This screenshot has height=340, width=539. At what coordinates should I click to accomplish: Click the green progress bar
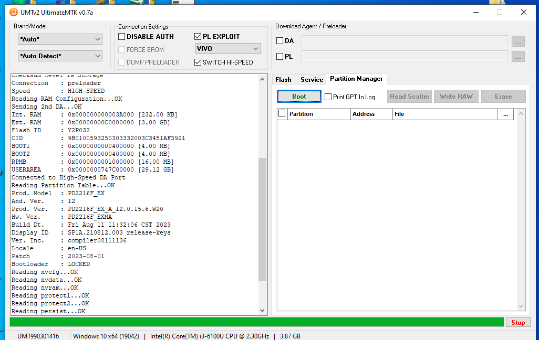(x=257, y=322)
